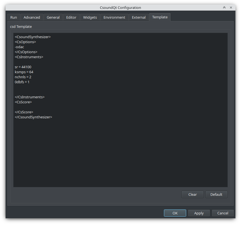The image size is (241, 225).
Task: Click the '-odac' options line
Action: tap(19, 47)
